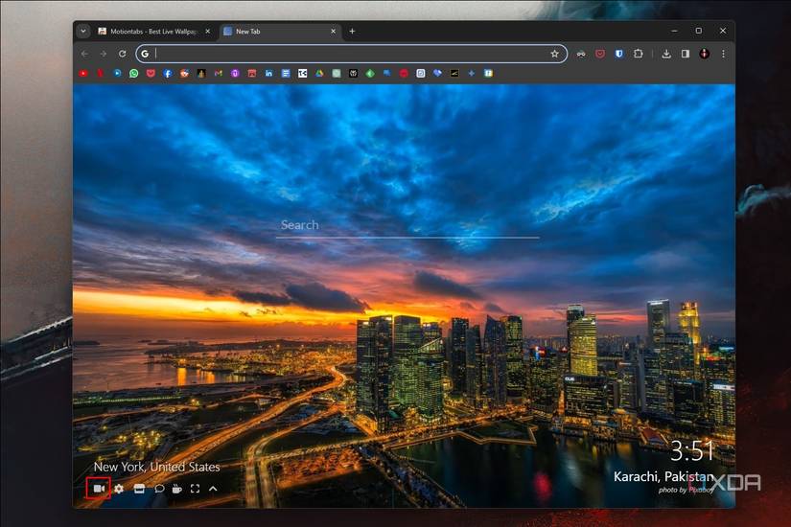
Task: Toggle the Chrome side panel
Action: (x=686, y=54)
